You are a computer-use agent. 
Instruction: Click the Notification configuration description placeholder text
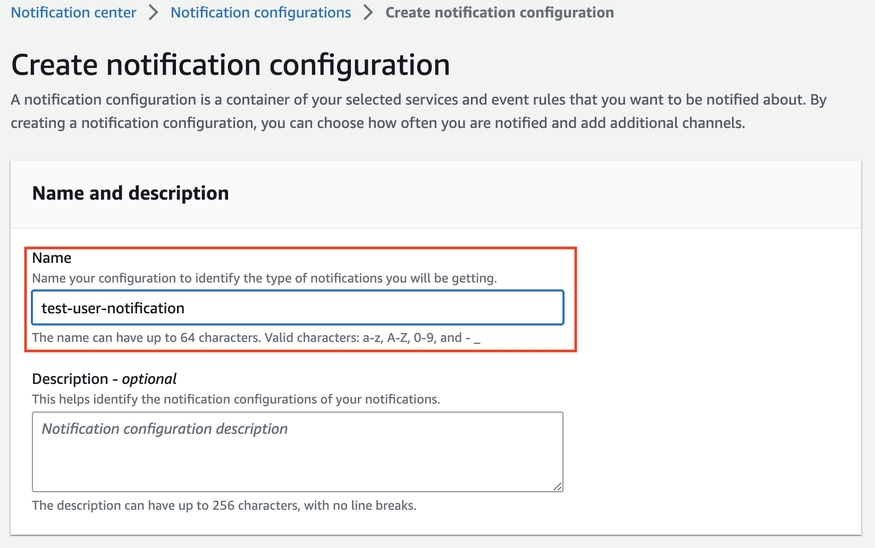(165, 429)
